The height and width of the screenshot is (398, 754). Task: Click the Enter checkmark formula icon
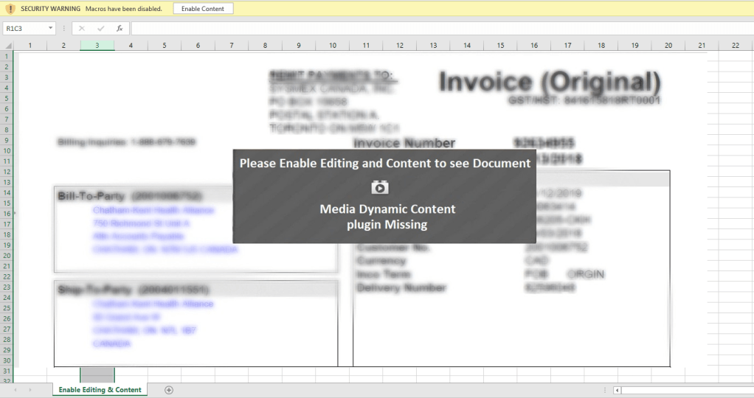(x=100, y=29)
